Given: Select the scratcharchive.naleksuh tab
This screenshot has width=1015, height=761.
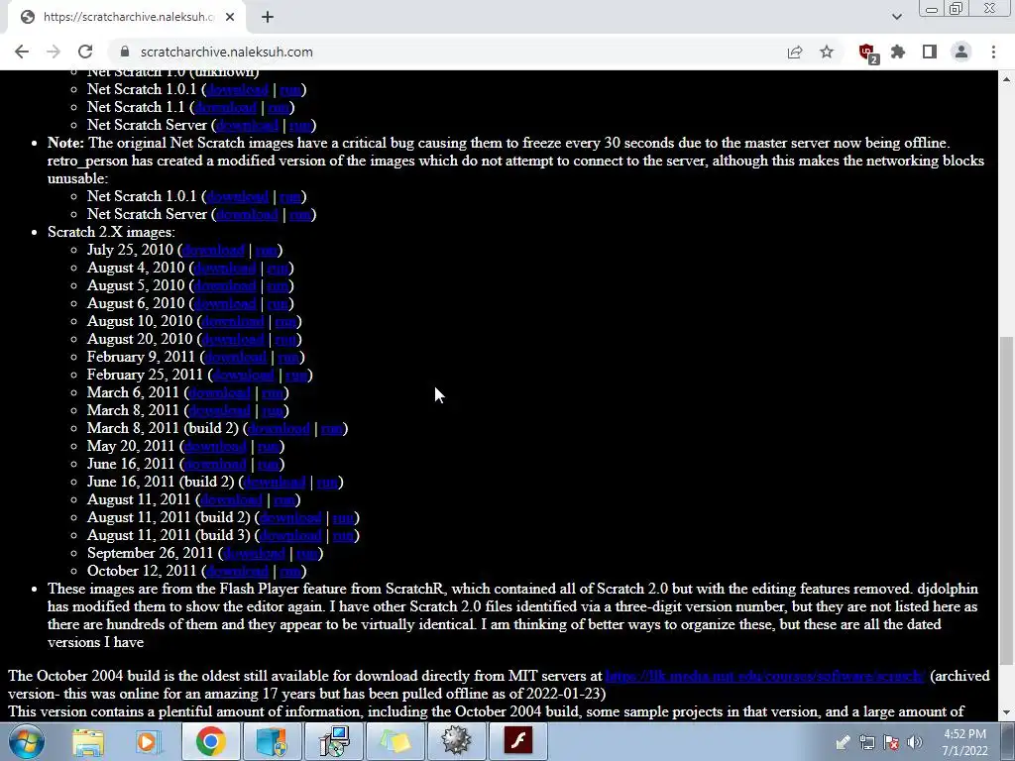Looking at the screenshot, I should 126,18.
